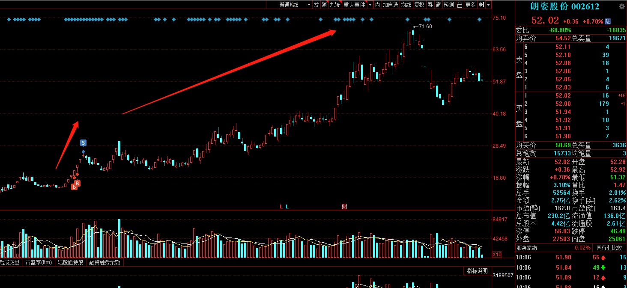
Task: Click green down arrow in 51.84 trade row
Action: 603,268
